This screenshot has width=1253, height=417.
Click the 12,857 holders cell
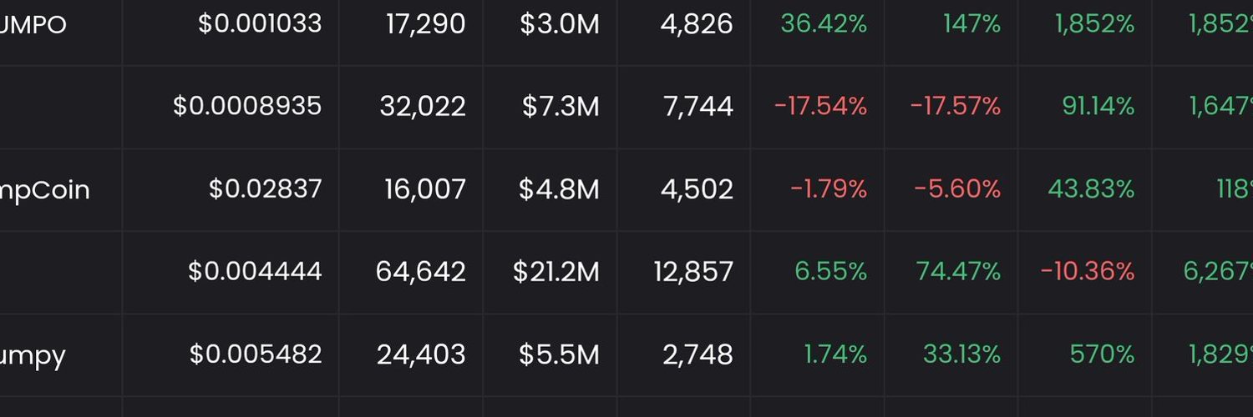tap(694, 272)
